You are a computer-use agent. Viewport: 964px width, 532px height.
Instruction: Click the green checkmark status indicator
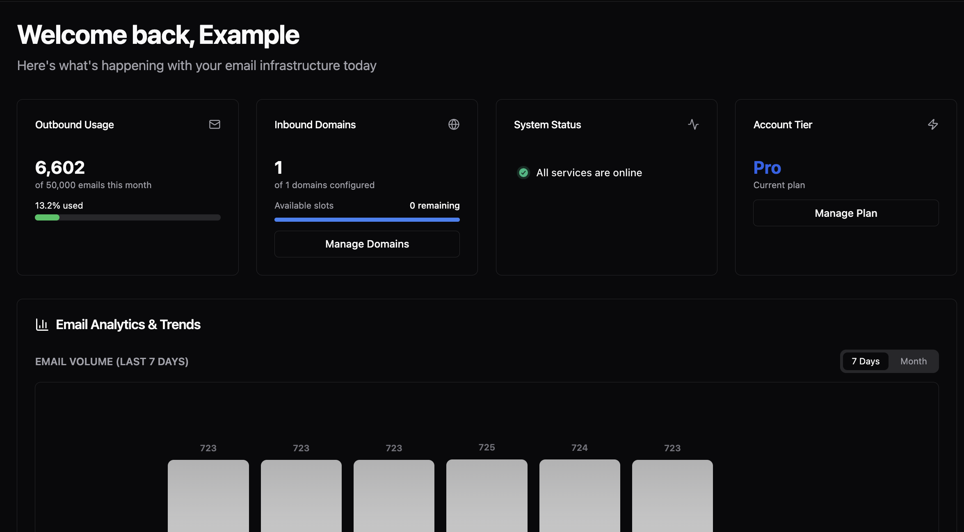(523, 173)
